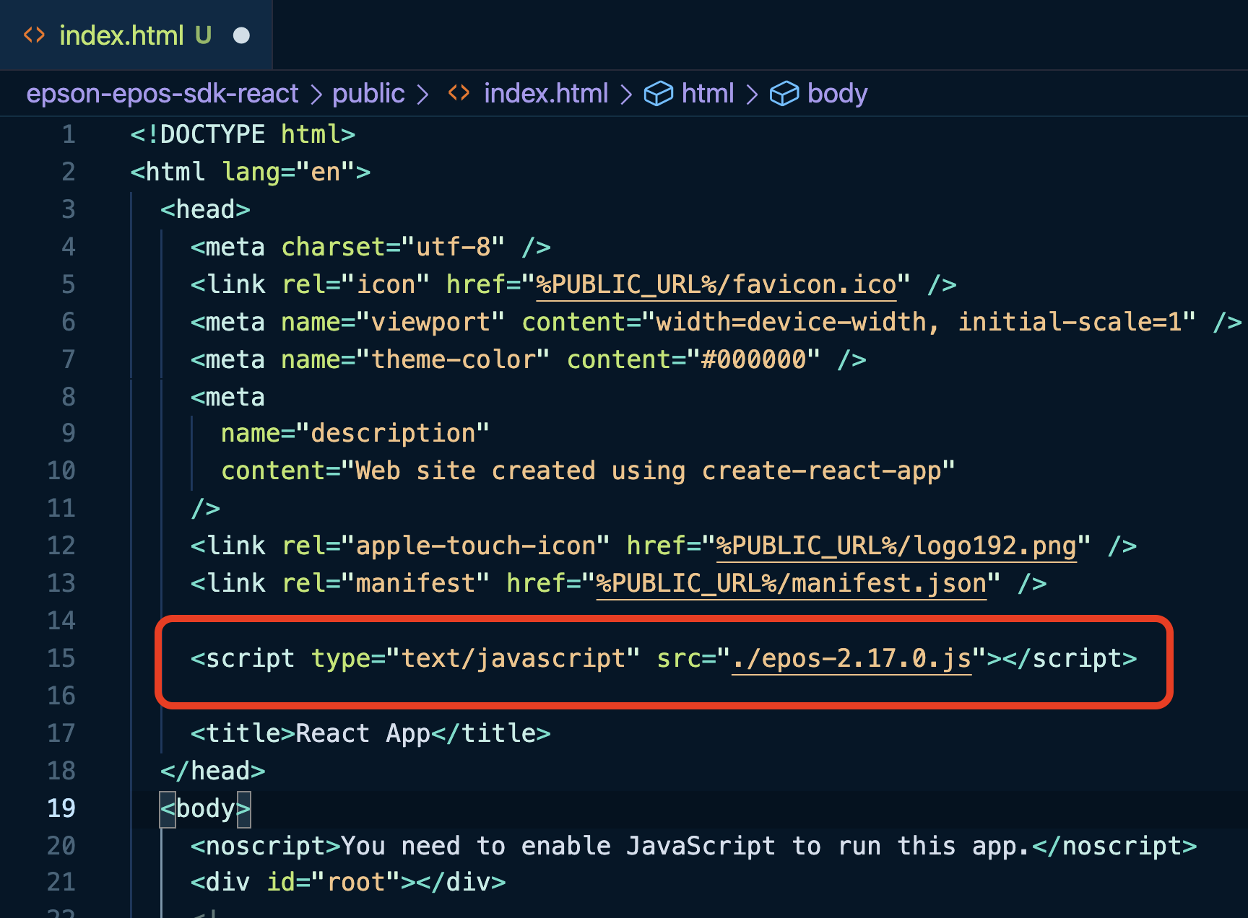
Task: Click the HTML file icon in the tab
Action: (x=35, y=35)
